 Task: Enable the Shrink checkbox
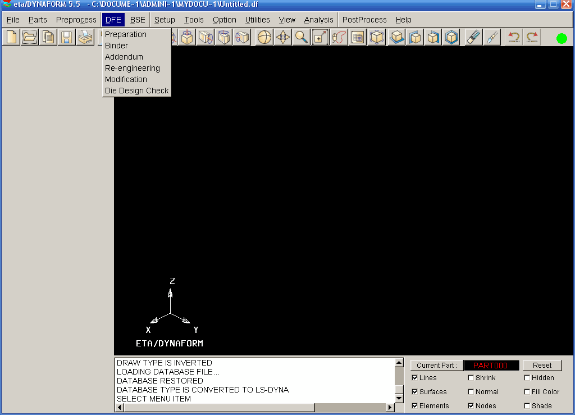click(x=471, y=378)
